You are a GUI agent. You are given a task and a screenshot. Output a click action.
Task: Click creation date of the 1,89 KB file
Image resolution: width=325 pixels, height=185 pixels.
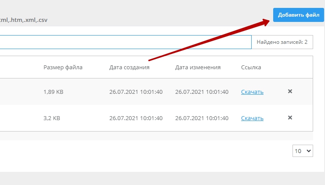136,92
